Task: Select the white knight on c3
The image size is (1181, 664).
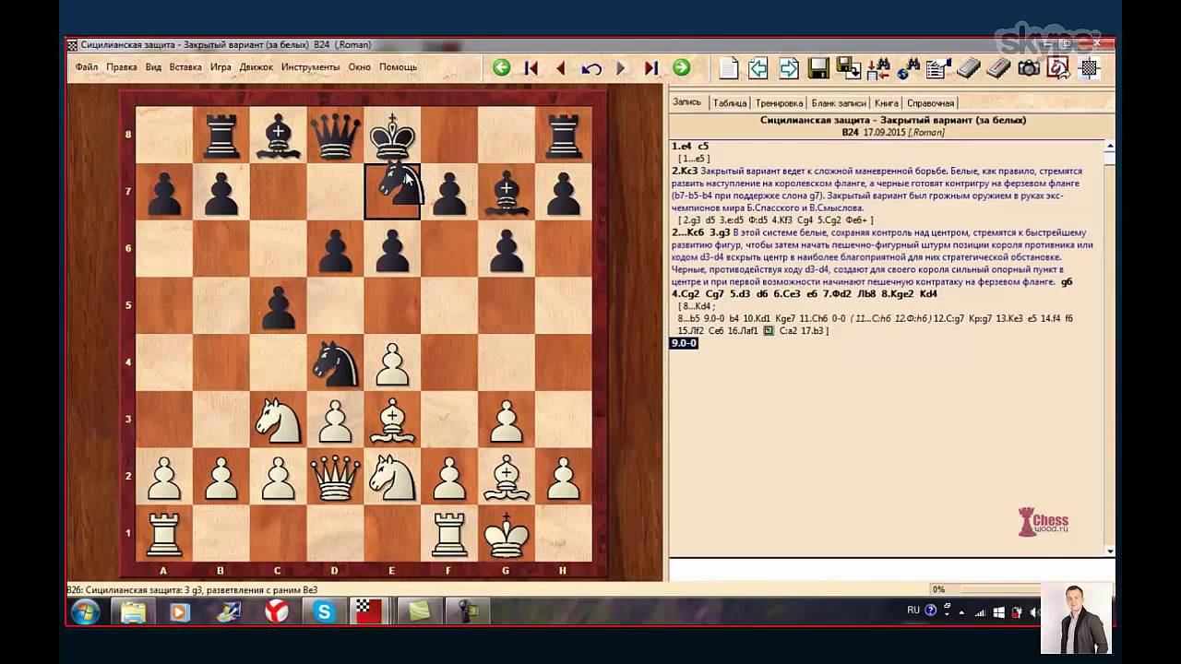Action: click(278, 420)
